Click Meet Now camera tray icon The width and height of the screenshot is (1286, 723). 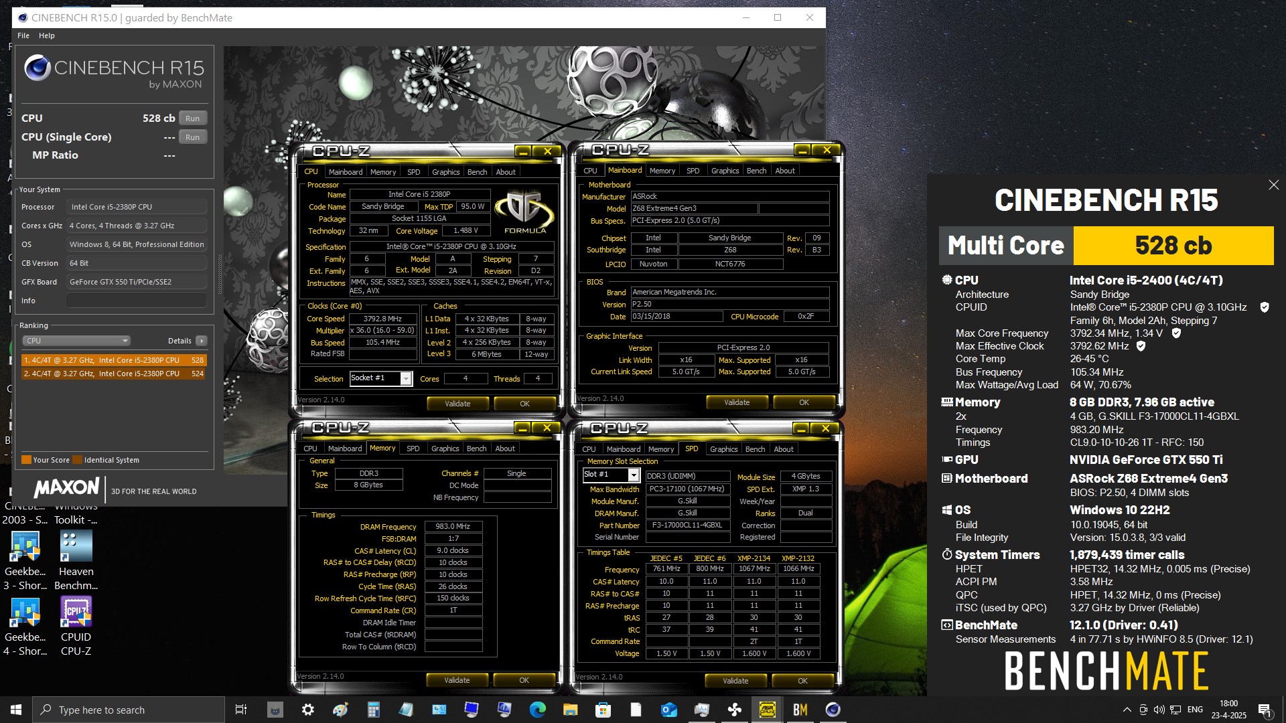click(1143, 710)
